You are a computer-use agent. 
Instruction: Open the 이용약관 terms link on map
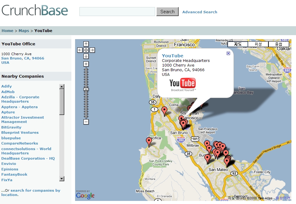tap(283, 198)
